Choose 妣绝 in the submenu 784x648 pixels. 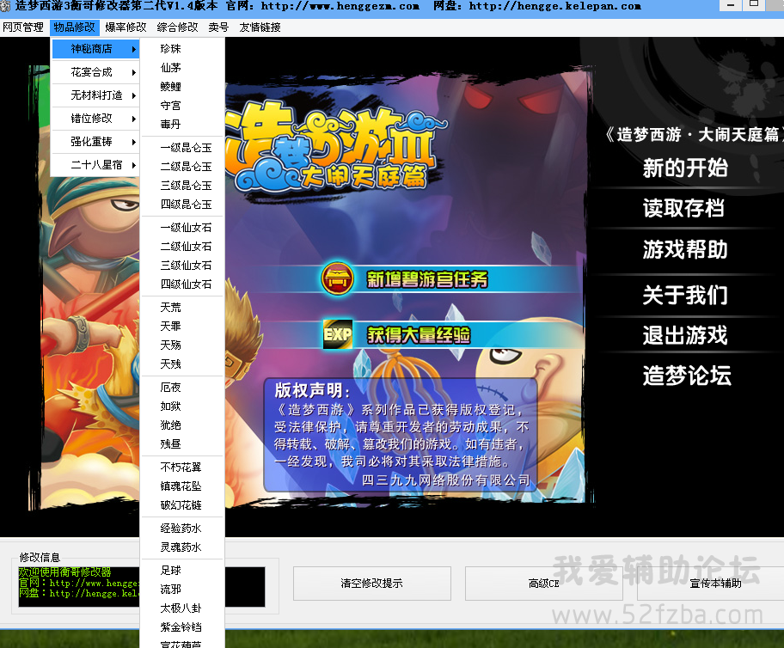coord(182,425)
